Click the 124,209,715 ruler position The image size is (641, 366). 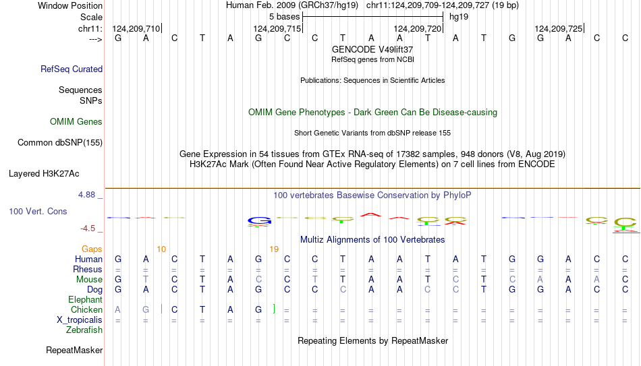pyautogui.click(x=277, y=28)
